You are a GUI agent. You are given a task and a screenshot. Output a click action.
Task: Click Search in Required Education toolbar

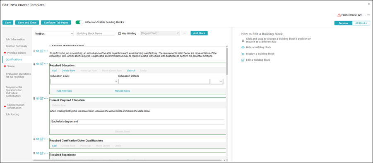coord(131,71)
